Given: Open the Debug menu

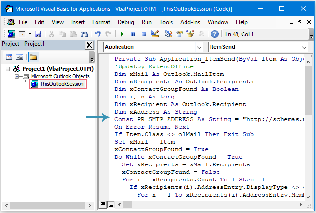Looking at the screenshot, I should click(126, 22).
